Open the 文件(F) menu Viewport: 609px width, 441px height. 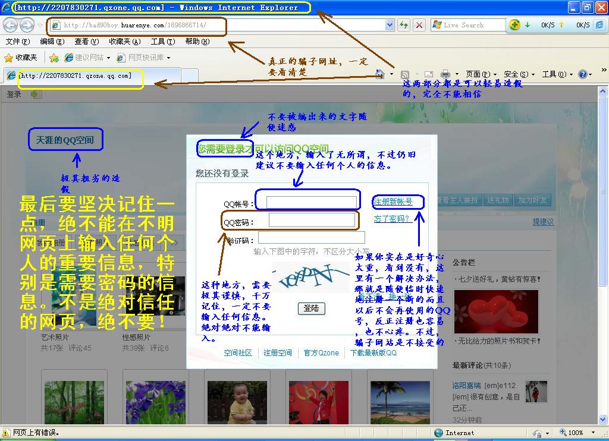coord(17,41)
